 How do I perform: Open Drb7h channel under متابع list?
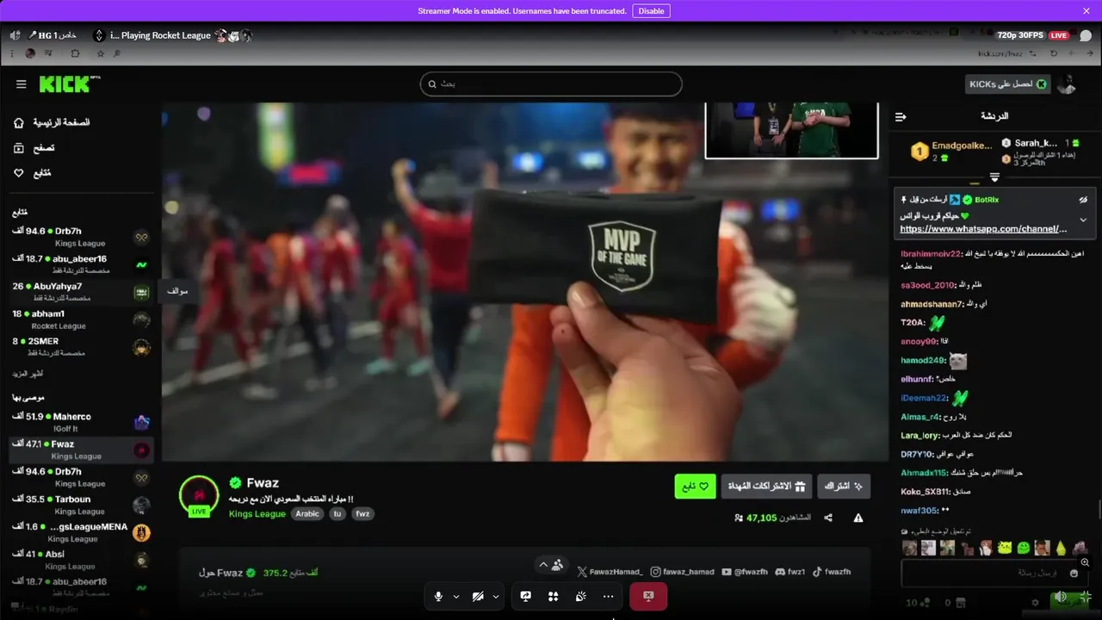[82, 237]
